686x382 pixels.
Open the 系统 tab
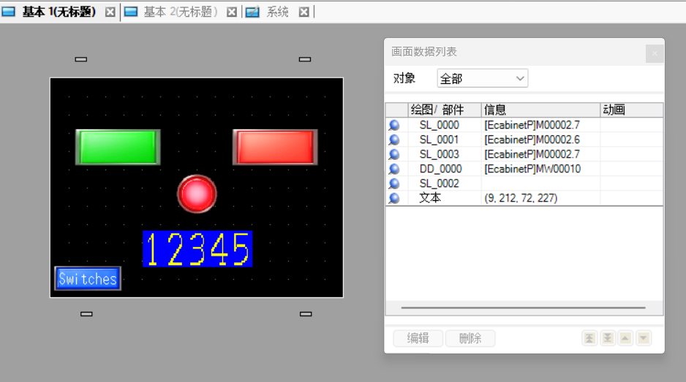click(x=277, y=12)
